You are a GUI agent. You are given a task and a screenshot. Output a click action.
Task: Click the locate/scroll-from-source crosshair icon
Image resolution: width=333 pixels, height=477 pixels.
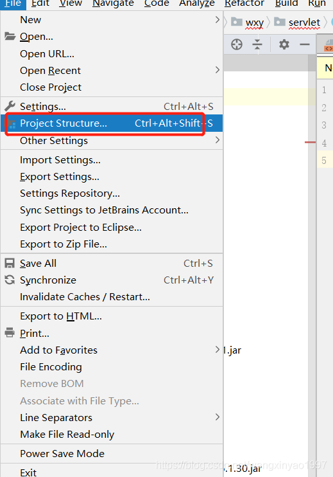(x=237, y=44)
